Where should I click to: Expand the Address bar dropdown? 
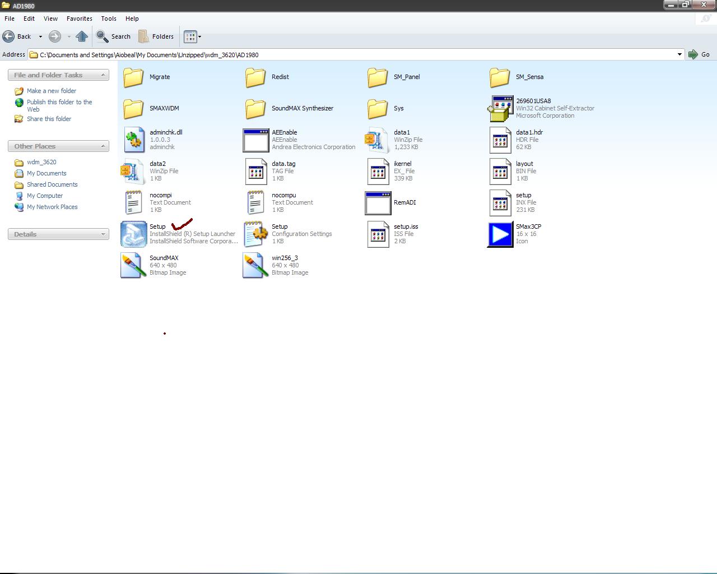pos(679,54)
